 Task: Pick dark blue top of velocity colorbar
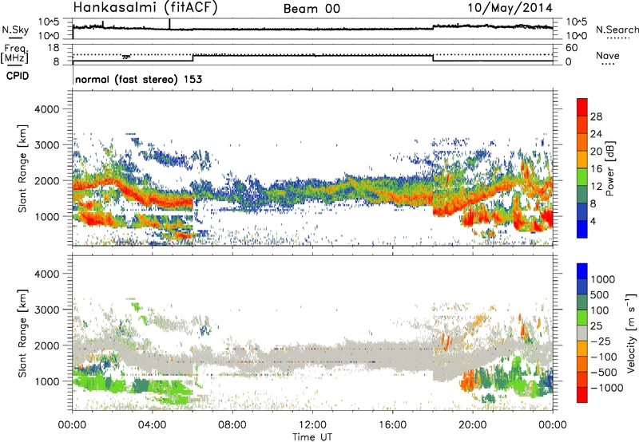click(582, 271)
